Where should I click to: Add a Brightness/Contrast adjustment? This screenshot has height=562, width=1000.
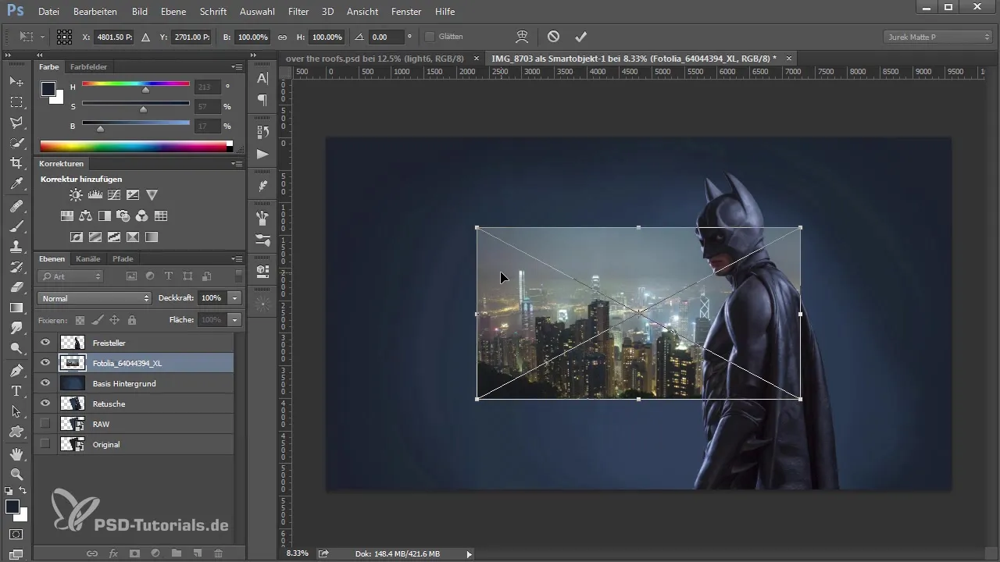coord(76,195)
